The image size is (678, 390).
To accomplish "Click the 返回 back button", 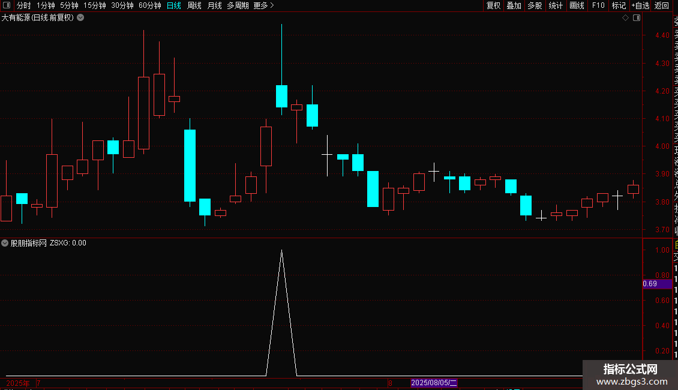I will pos(662,5).
